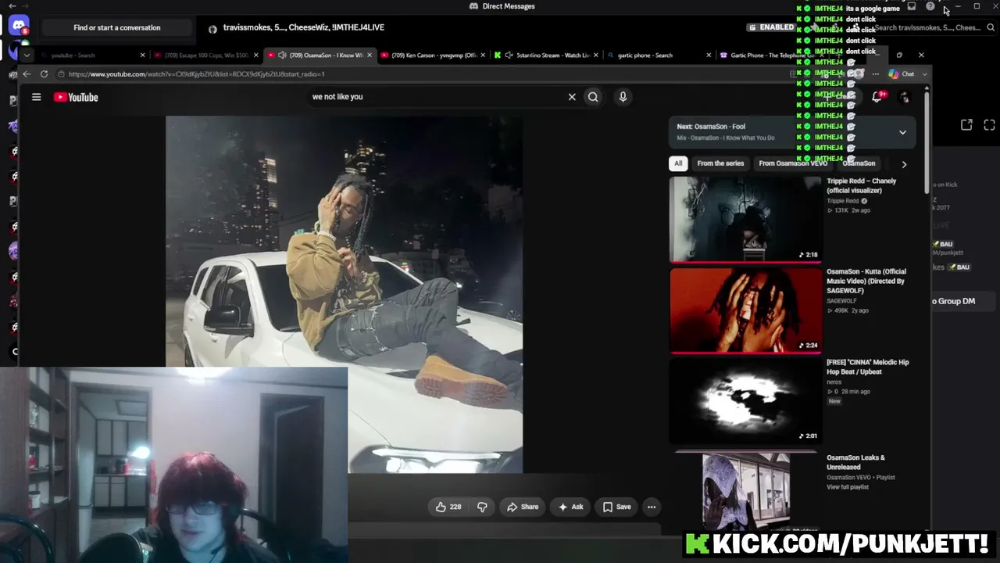Save the video to a playlist
Screen dimensions: 1000x563
616,507
